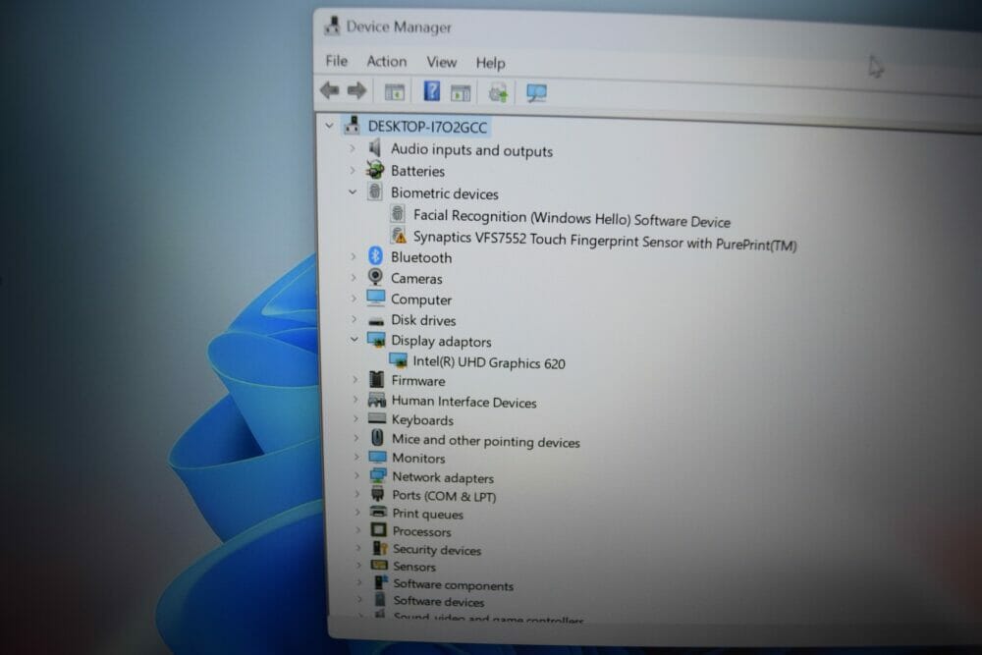The image size is (982, 655).
Task: Expand the Bluetooth category
Action: (354, 256)
